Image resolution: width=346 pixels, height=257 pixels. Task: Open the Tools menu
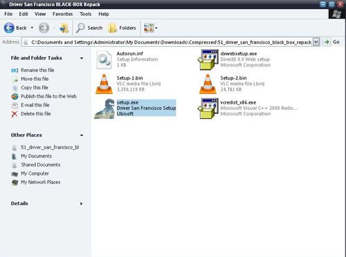[86, 14]
